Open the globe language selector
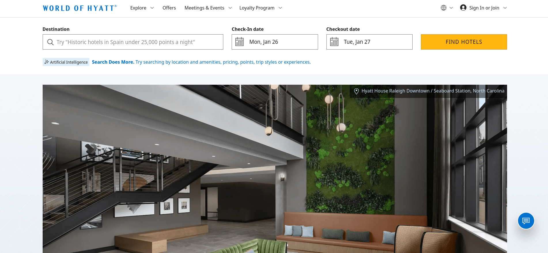The height and width of the screenshot is (253, 548). [x=447, y=8]
